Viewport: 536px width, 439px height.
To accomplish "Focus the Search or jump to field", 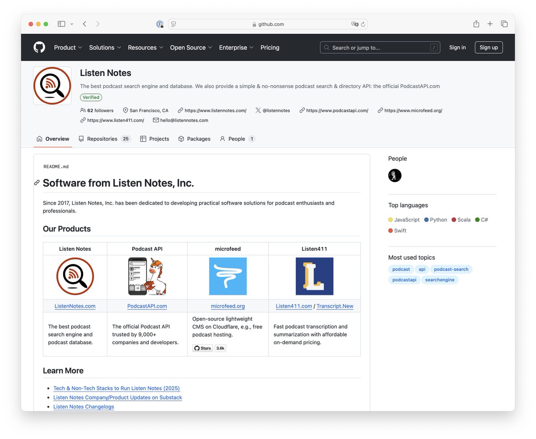I will (x=380, y=47).
